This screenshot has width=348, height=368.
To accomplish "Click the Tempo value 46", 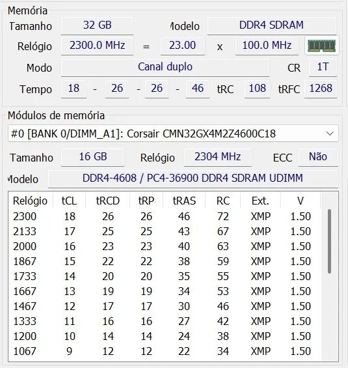I will [198, 89].
